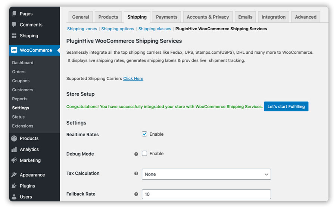Open the Reports submenu item
This screenshot has height=207, width=336.
pos(20,99)
